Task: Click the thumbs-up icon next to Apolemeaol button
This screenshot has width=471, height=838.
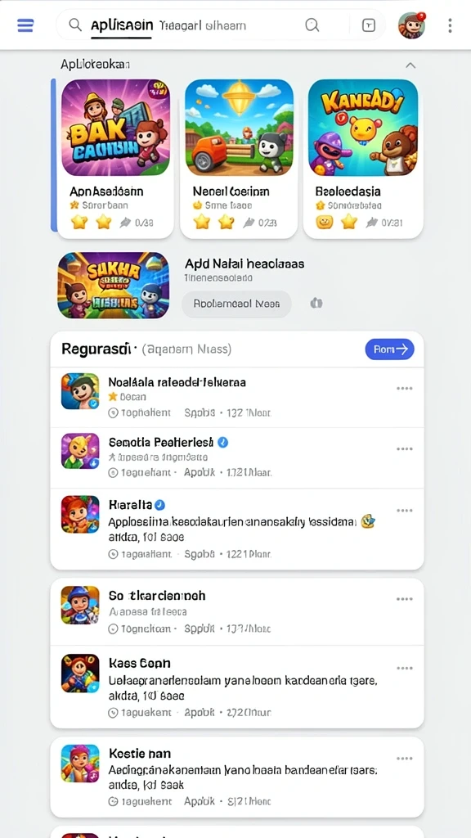Action: (x=316, y=304)
